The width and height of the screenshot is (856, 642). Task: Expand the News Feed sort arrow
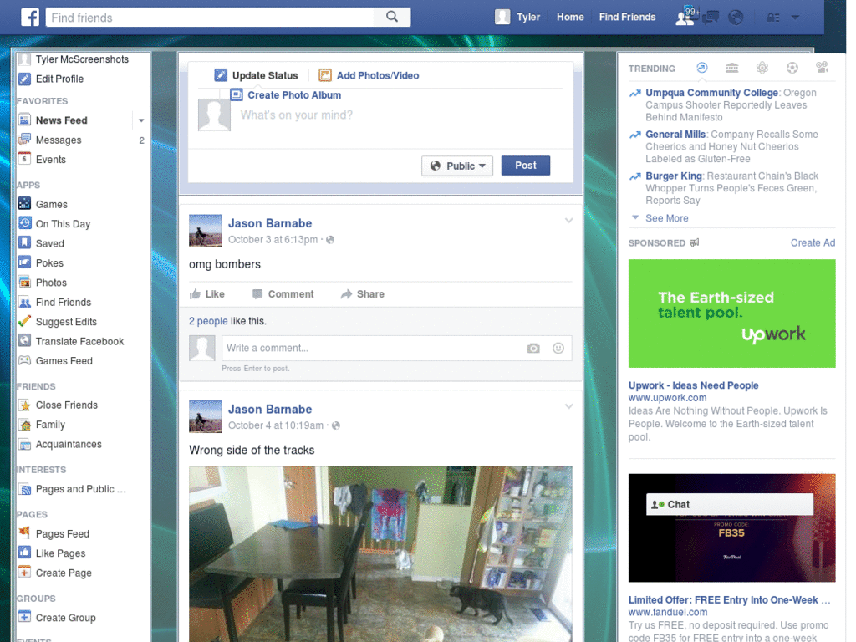coord(140,120)
